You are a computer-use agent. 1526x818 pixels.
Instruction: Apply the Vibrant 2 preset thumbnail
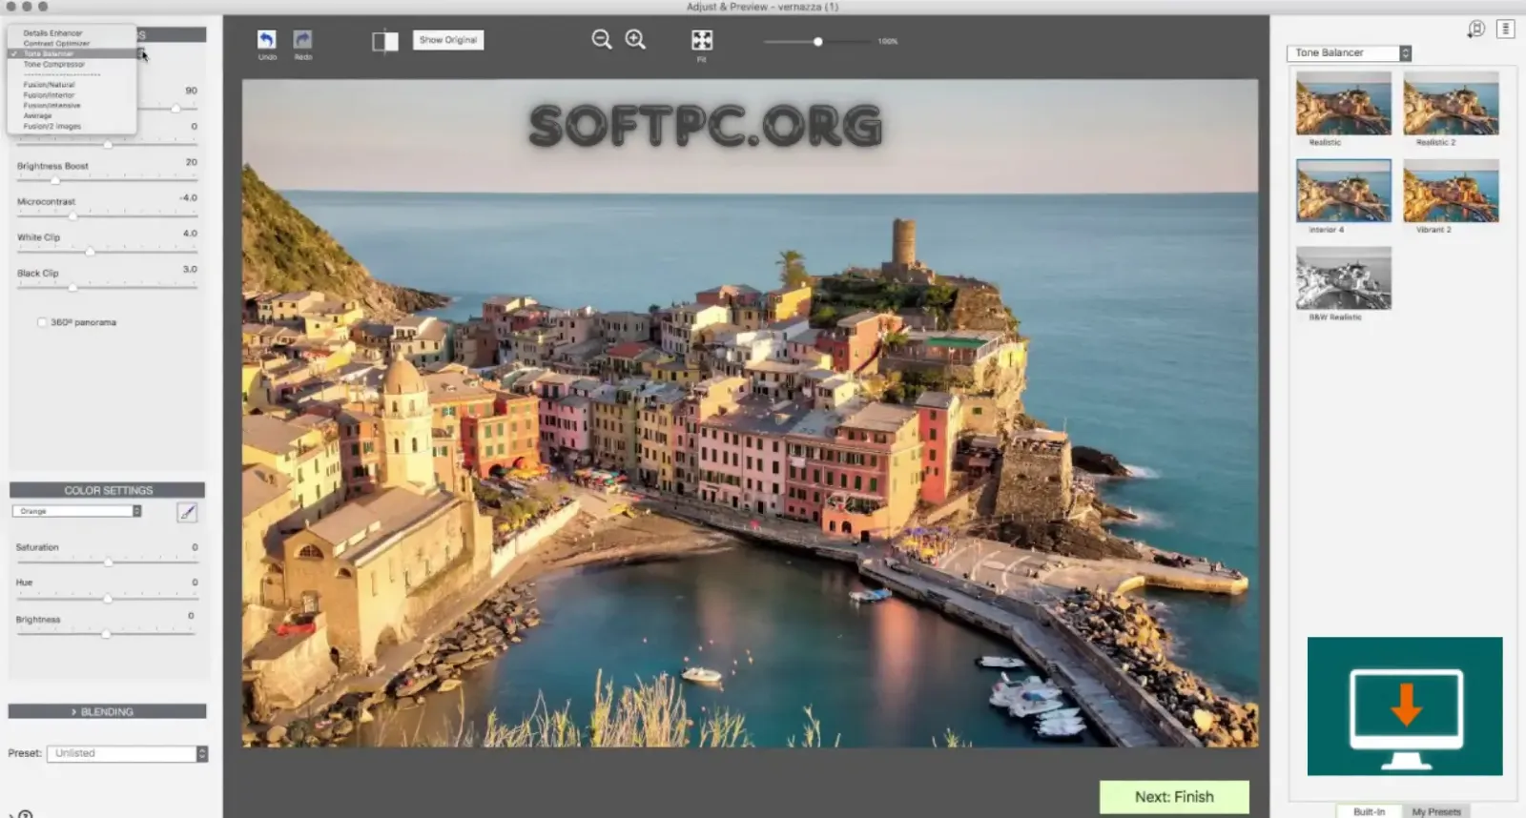click(1451, 191)
